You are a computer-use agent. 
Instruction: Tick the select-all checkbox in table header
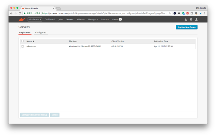[23, 41]
